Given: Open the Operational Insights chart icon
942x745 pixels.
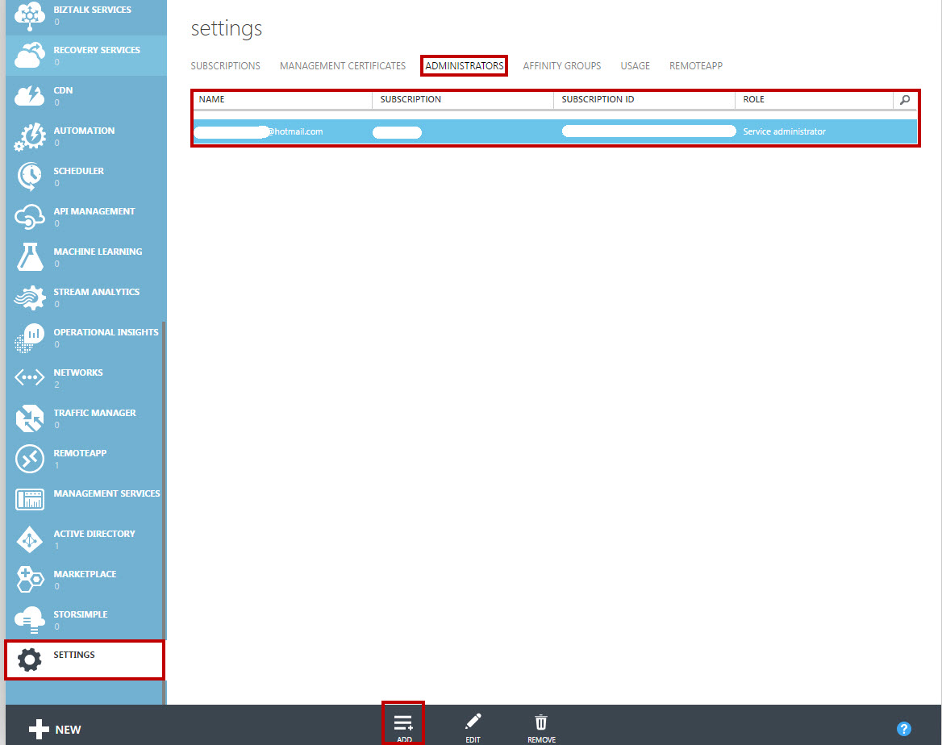Looking at the screenshot, I should (x=29, y=338).
